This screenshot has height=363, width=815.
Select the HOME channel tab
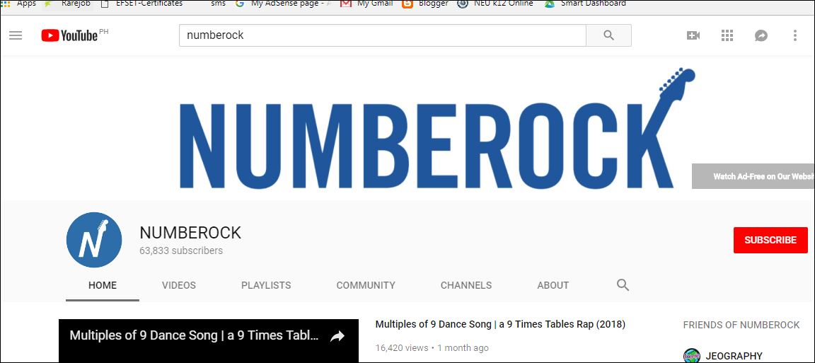click(x=103, y=285)
